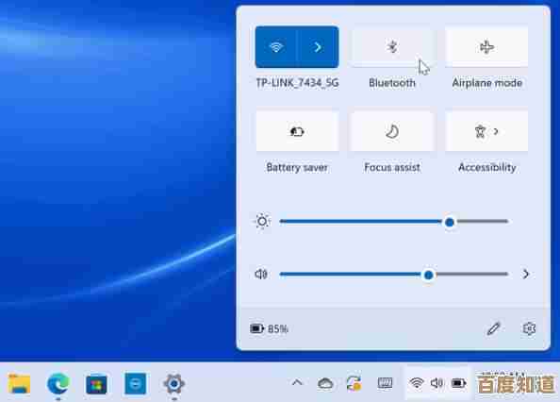The width and height of the screenshot is (560, 402).
Task: Toggle Wi-Fi off in quick settings
Action: click(276, 47)
